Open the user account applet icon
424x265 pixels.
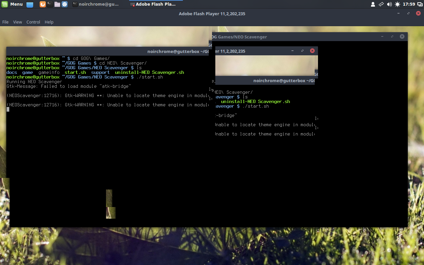click(373, 4)
